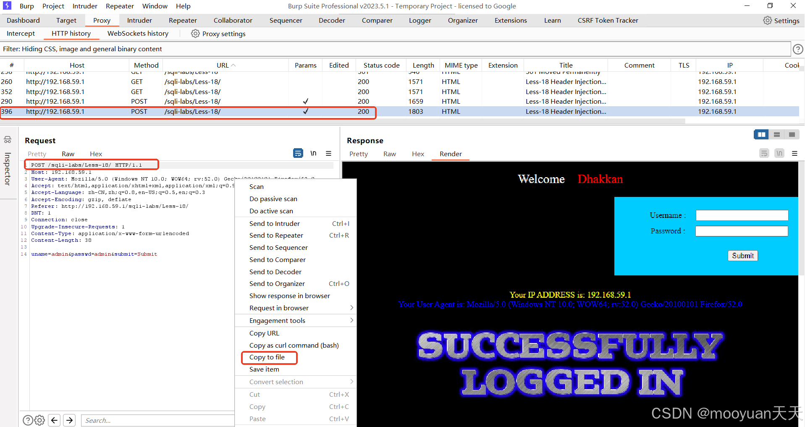Expand Engagement tools submenu
The image size is (805, 427).
[351, 320]
